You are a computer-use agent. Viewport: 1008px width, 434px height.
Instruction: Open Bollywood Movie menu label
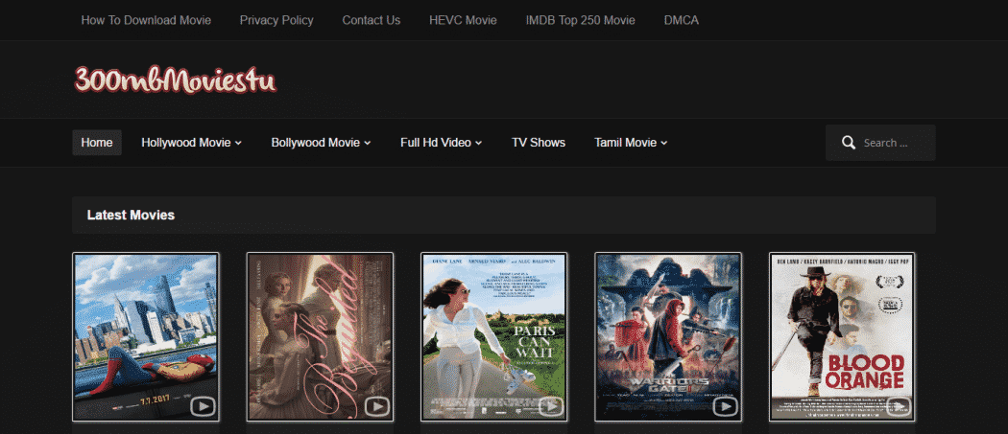[316, 143]
